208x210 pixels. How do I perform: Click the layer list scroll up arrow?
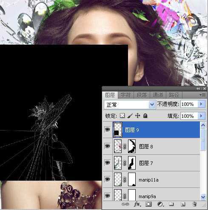coord(203,125)
